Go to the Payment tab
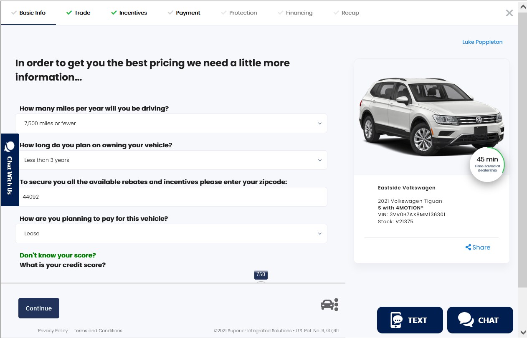The height and width of the screenshot is (338, 527). pos(184,13)
